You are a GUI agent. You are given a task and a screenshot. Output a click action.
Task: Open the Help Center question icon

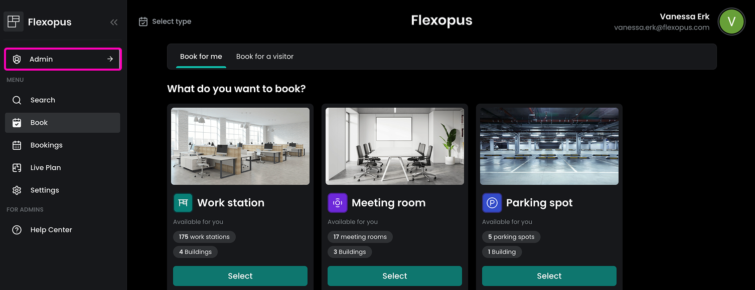pos(17,230)
